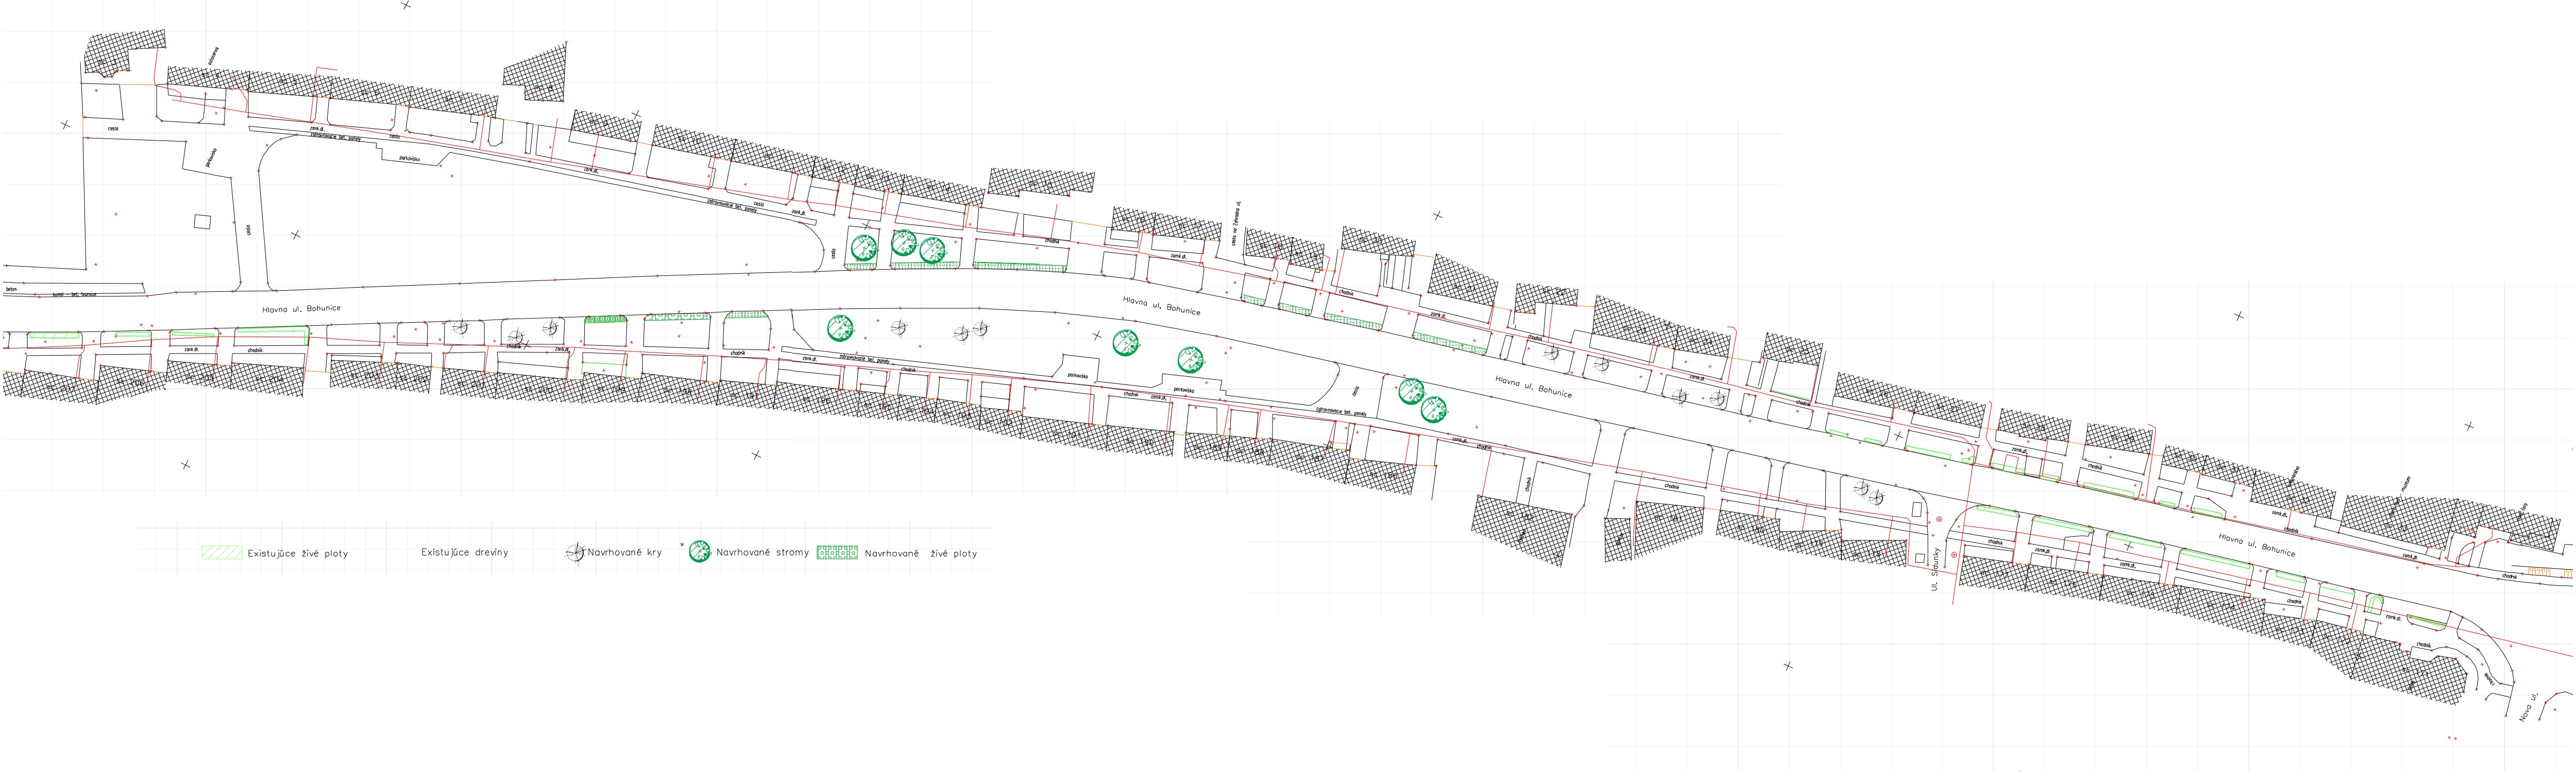Select the Navrhované stromy legend label text
The width and height of the screenshot is (2576, 772).
763,552
